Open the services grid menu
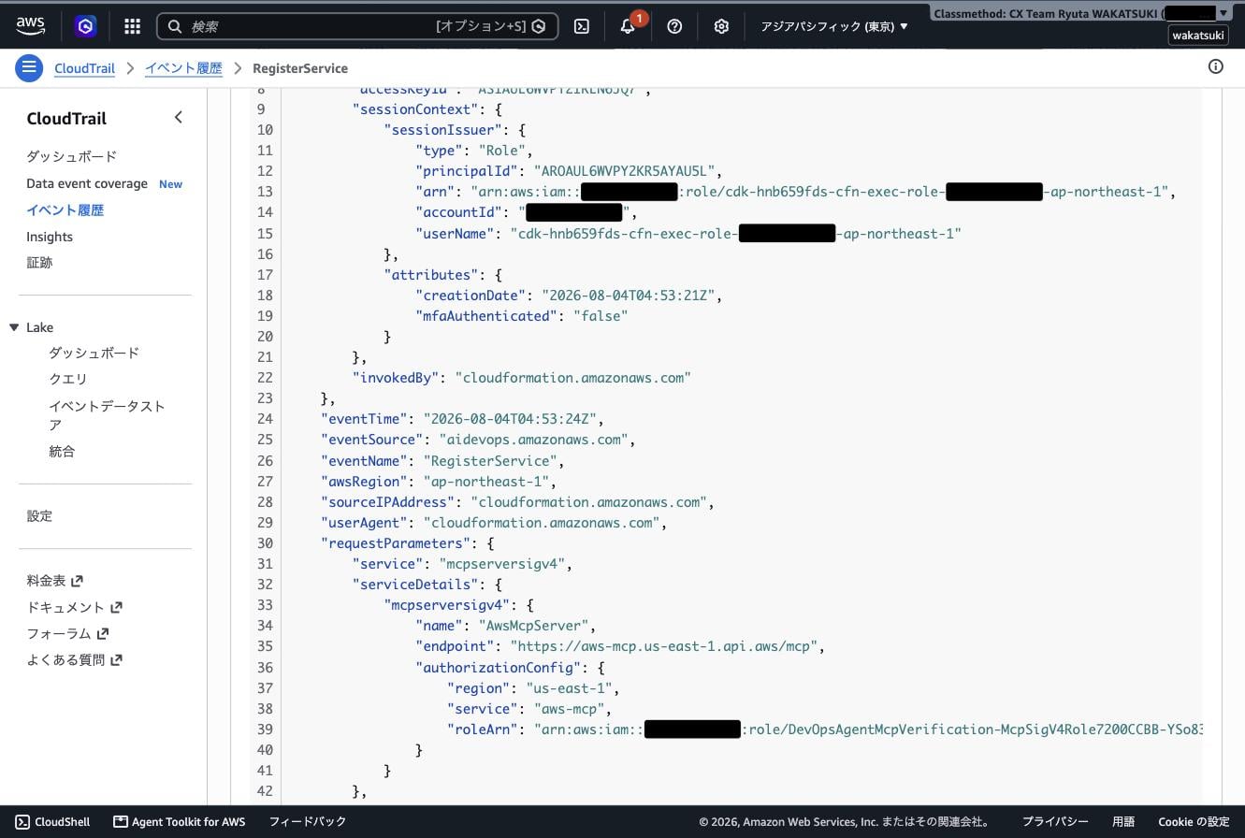 [x=132, y=26]
